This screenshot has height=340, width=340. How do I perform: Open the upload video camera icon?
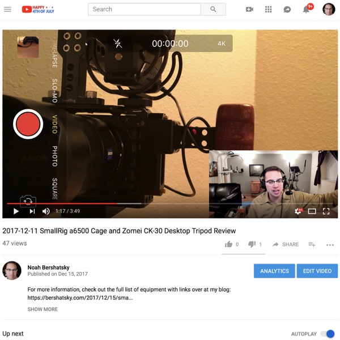[x=249, y=9]
